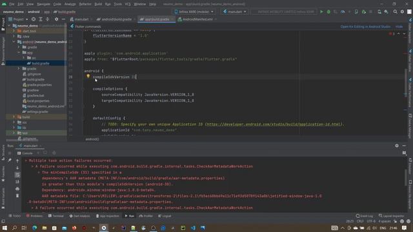Open the device selector dropdown
The image size is (413, 232).
pyautogui.click(x=194, y=12)
